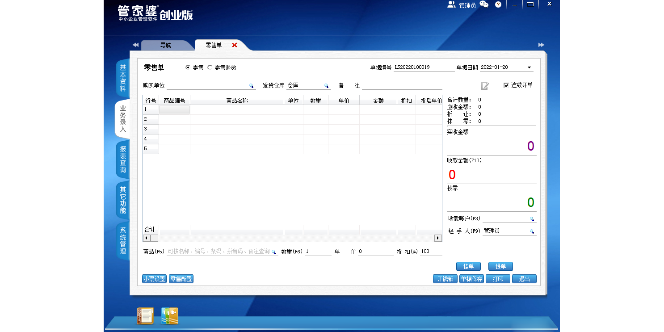Click the 单据保存 button

471,279
